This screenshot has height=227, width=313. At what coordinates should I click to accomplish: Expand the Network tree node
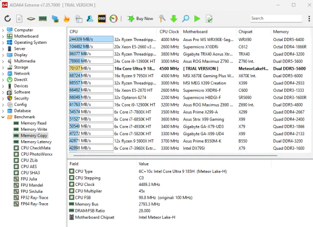coord(3,74)
